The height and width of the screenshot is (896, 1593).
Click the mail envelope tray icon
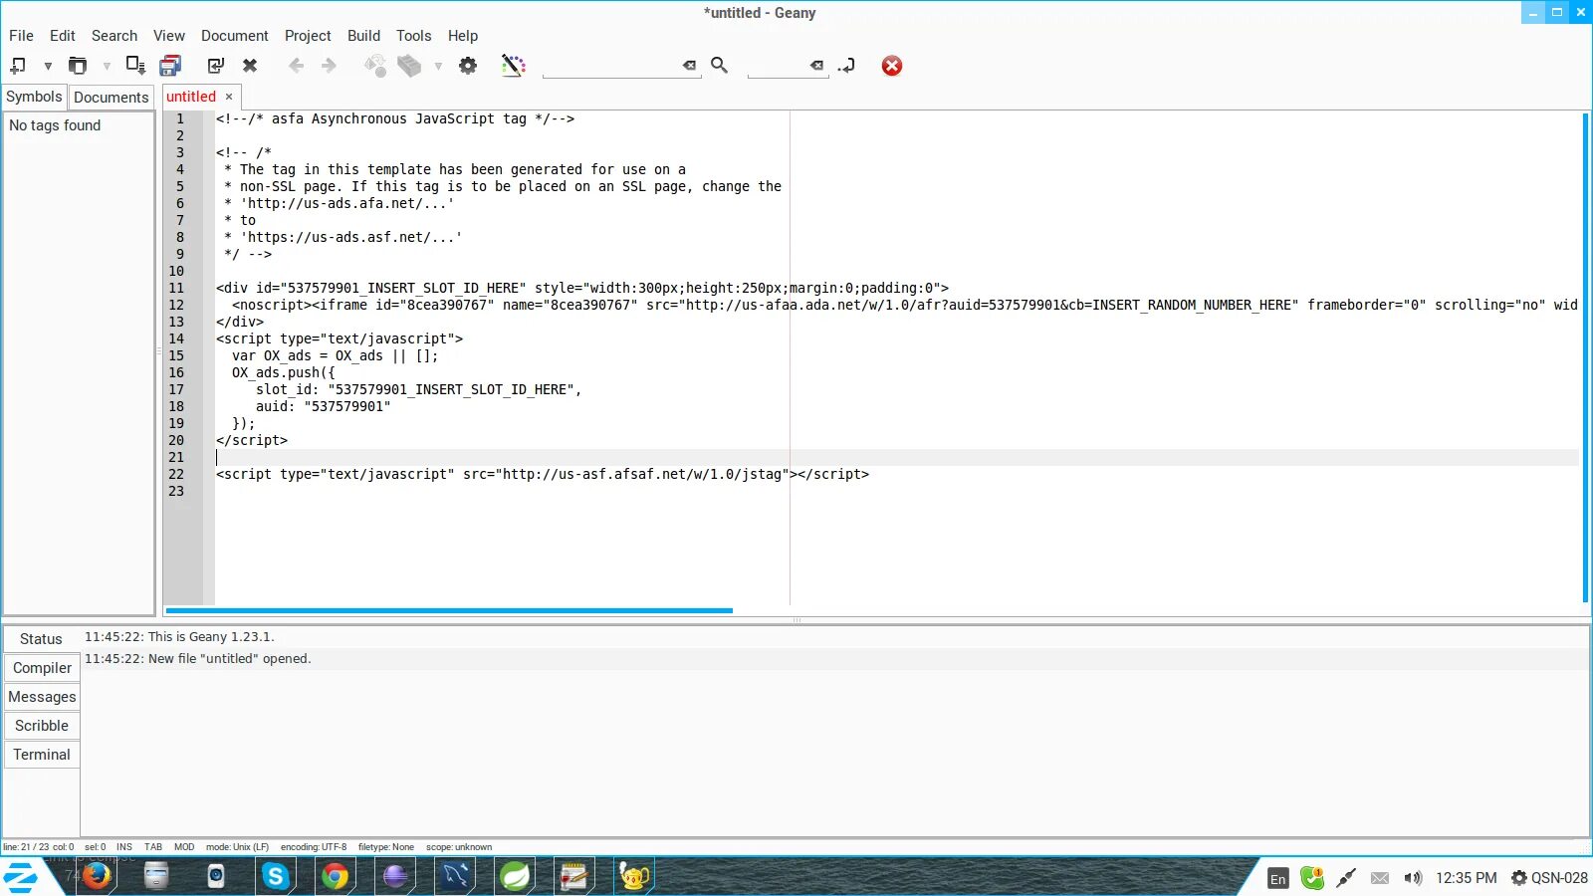[x=1379, y=878]
